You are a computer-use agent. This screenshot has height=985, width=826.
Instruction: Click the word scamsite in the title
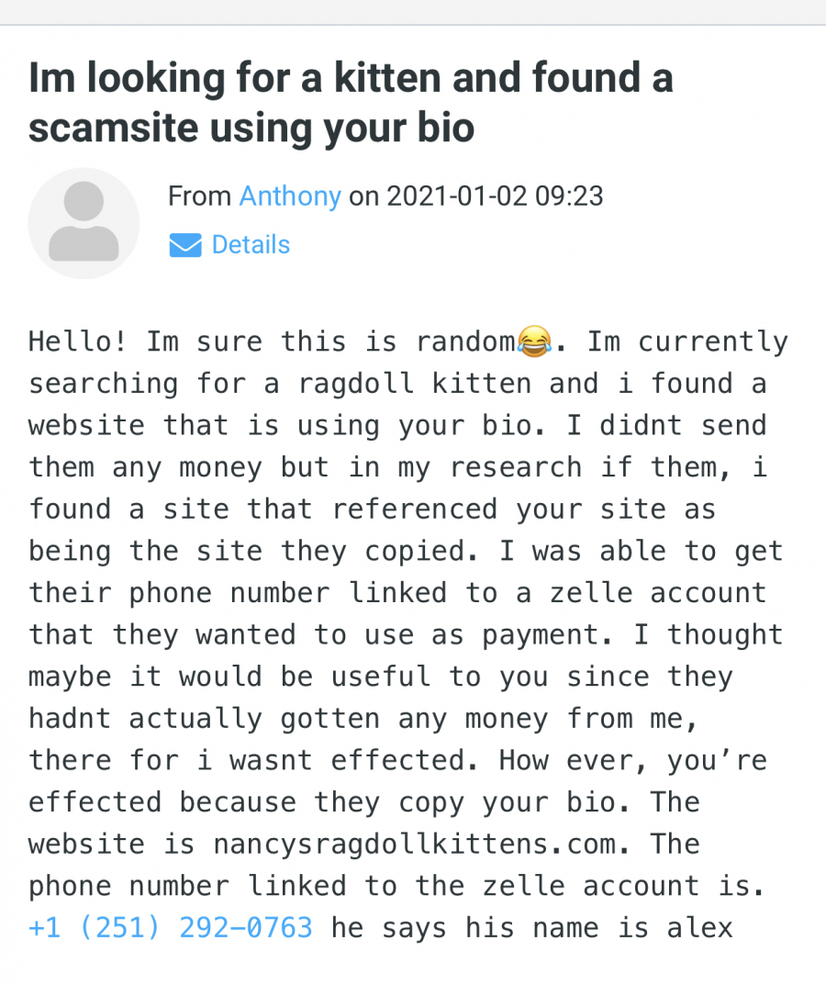click(x=114, y=128)
